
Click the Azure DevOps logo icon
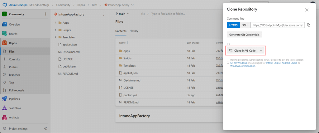(5, 5)
